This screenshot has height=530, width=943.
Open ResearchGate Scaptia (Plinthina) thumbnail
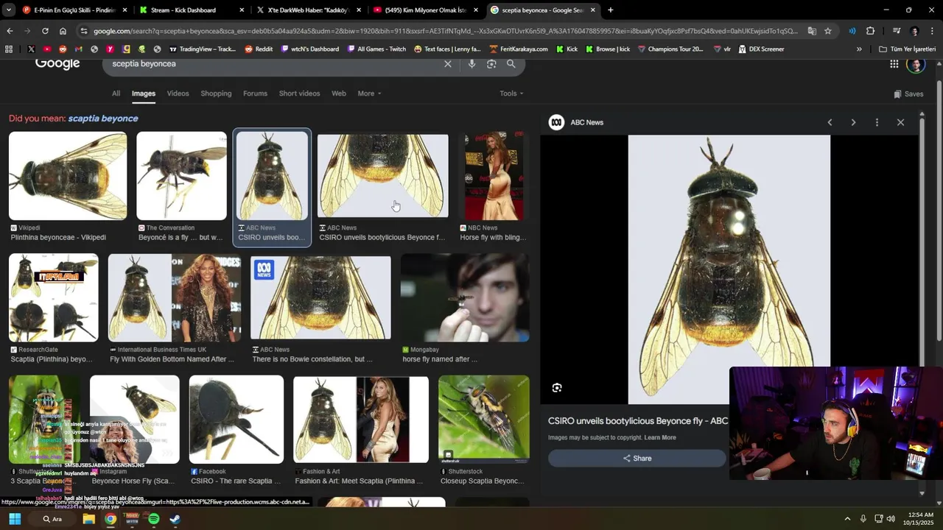pyautogui.click(x=53, y=297)
